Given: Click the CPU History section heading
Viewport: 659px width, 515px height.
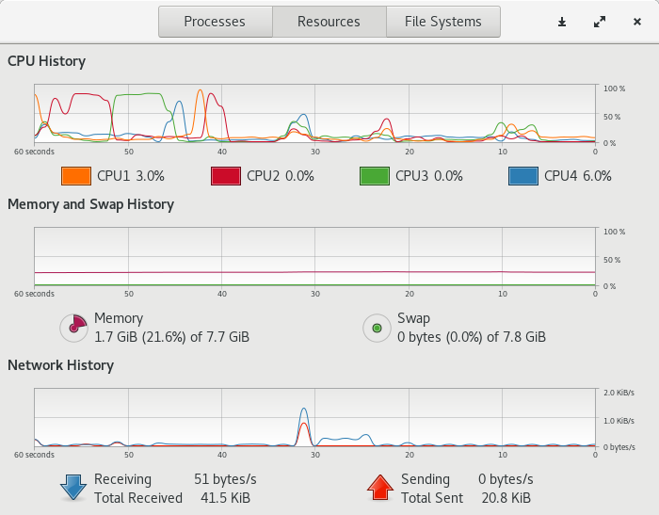Looking at the screenshot, I should tap(46, 61).
